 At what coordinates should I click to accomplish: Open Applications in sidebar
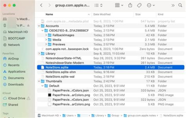(x=14, y=71)
